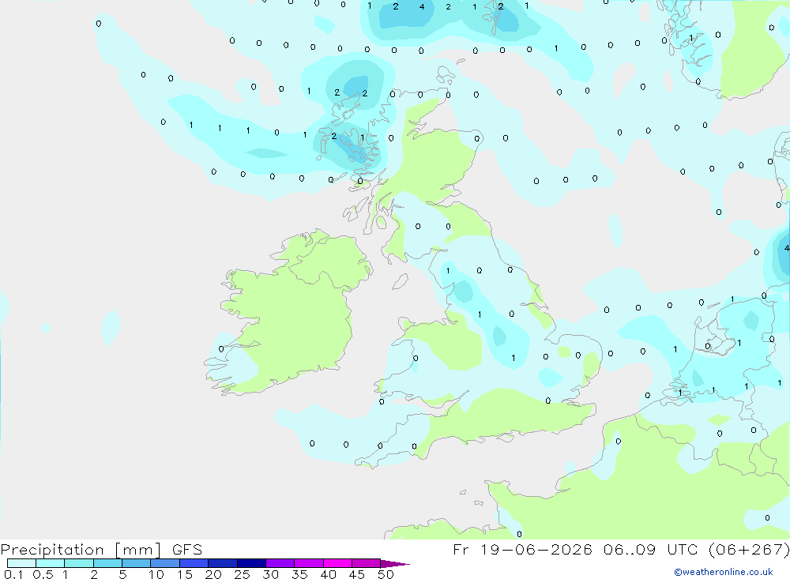Click the '0.1' legend scale label

pos(13,574)
